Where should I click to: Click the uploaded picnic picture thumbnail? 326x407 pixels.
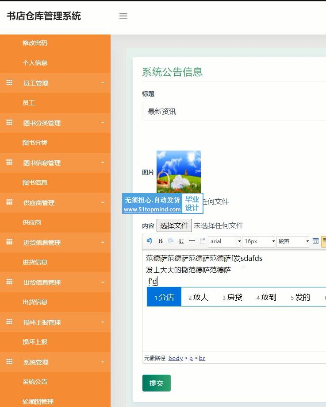179,172
